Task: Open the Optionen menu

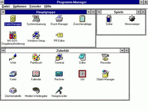Action: tap(19, 6)
